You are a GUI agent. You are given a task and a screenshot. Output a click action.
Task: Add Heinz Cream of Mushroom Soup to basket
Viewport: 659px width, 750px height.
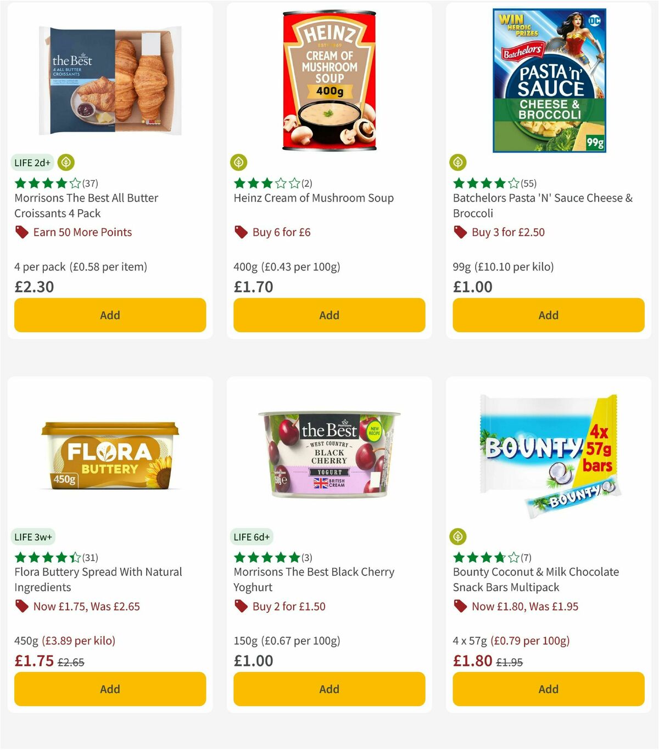[329, 315]
